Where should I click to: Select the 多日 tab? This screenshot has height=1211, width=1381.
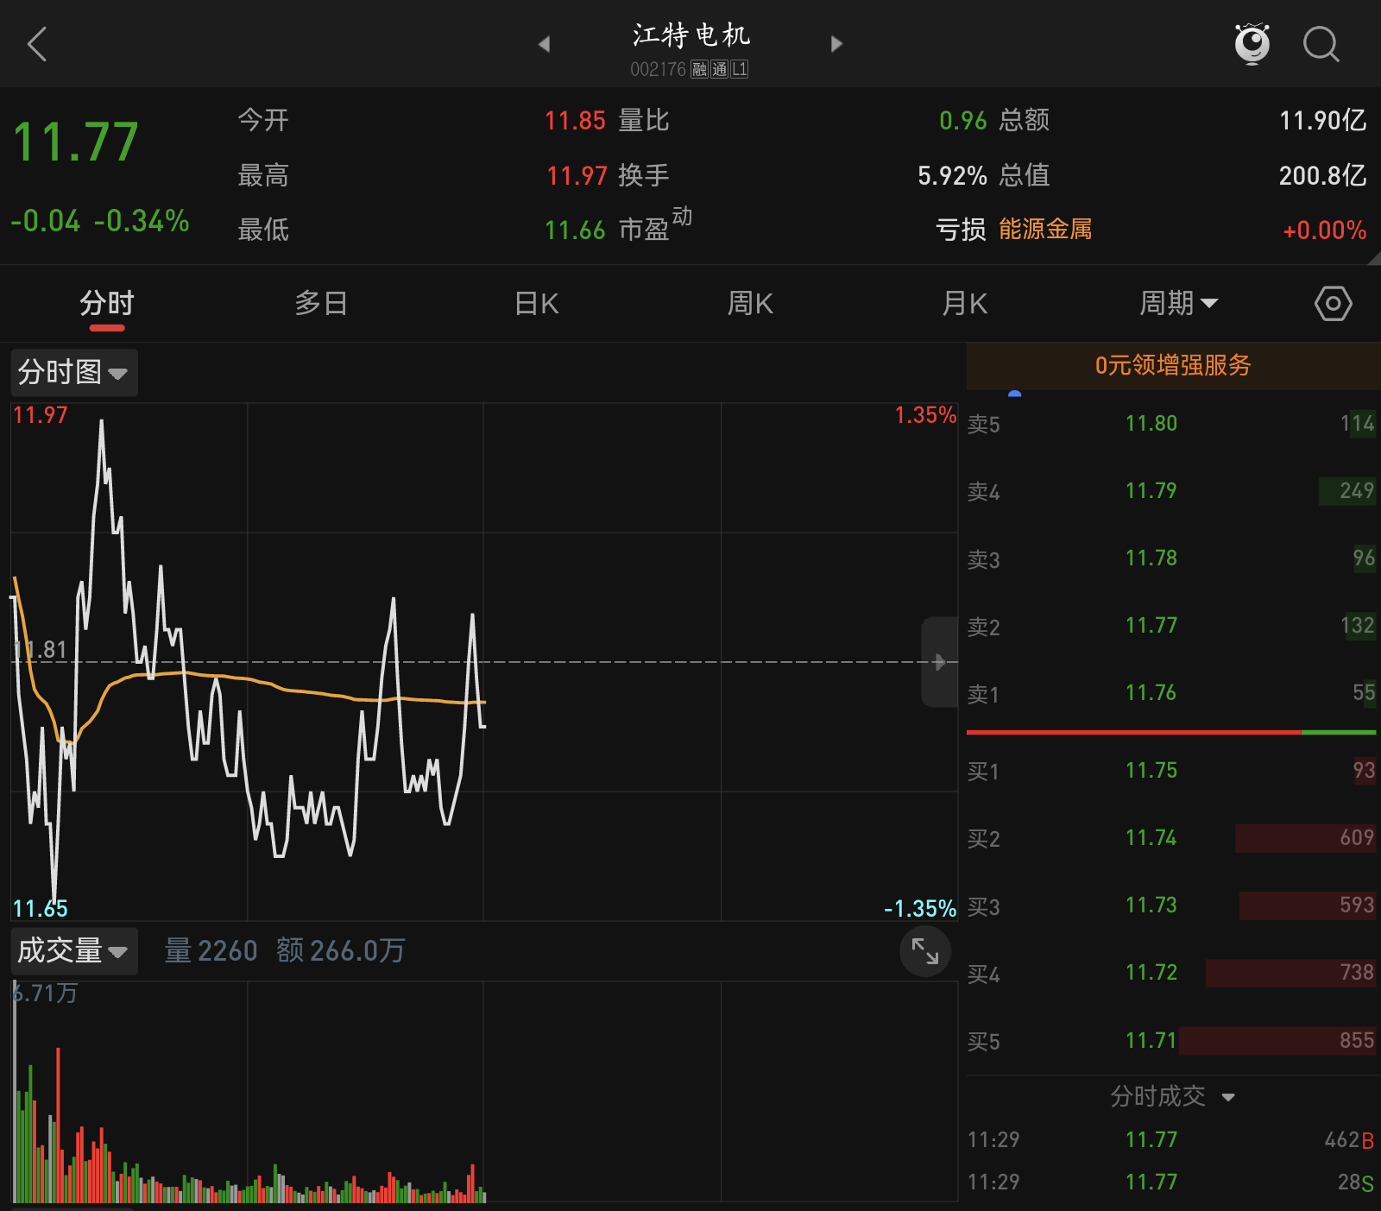tap(321, 304)
